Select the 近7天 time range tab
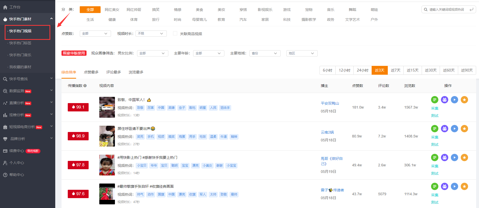Viewport: 479px width, 208px height. tap(395, 70)
